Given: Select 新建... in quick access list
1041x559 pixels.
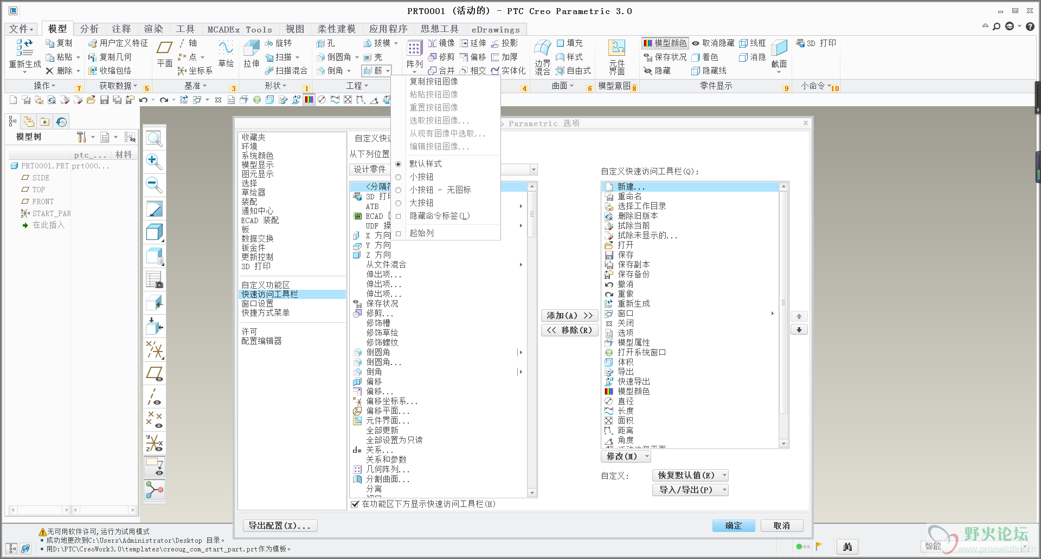Looking at the screenshot, I should click(x=691, y=187).
